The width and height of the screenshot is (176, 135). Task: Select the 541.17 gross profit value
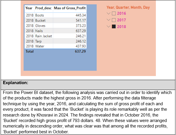coord(81,21)
